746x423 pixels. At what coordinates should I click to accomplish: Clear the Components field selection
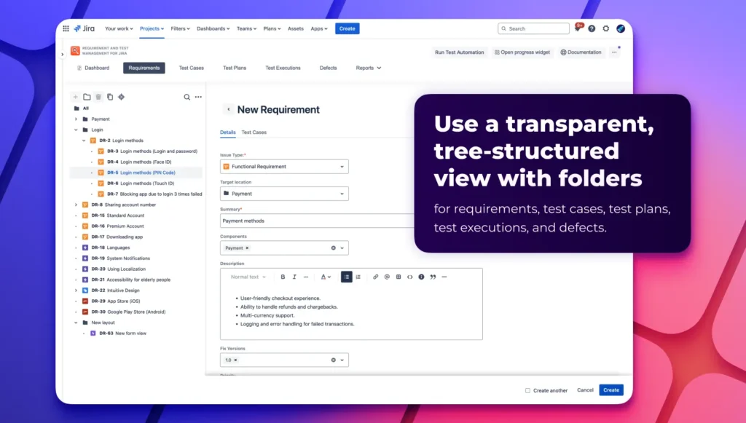(333, 248)
